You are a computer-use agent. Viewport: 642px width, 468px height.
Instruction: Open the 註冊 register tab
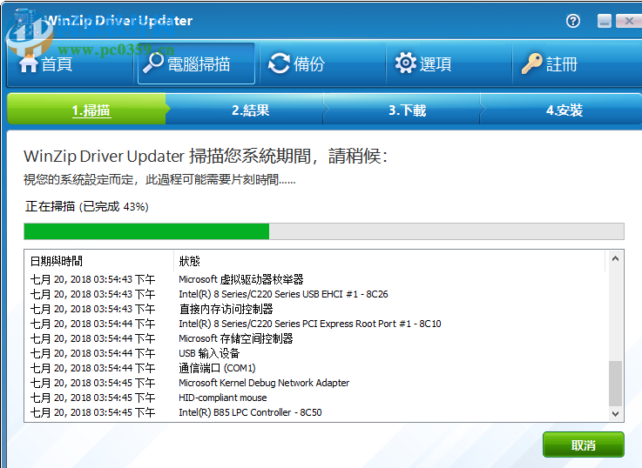click(x=578, y=64)
